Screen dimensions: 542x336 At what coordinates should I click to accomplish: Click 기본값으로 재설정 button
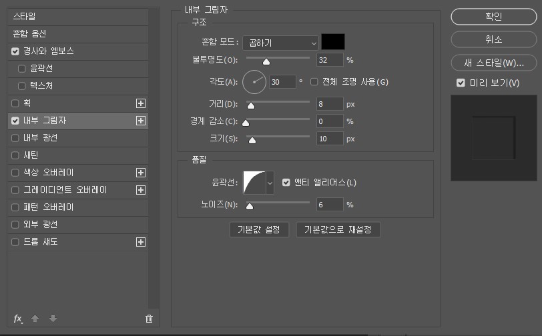tap(338, 229)
